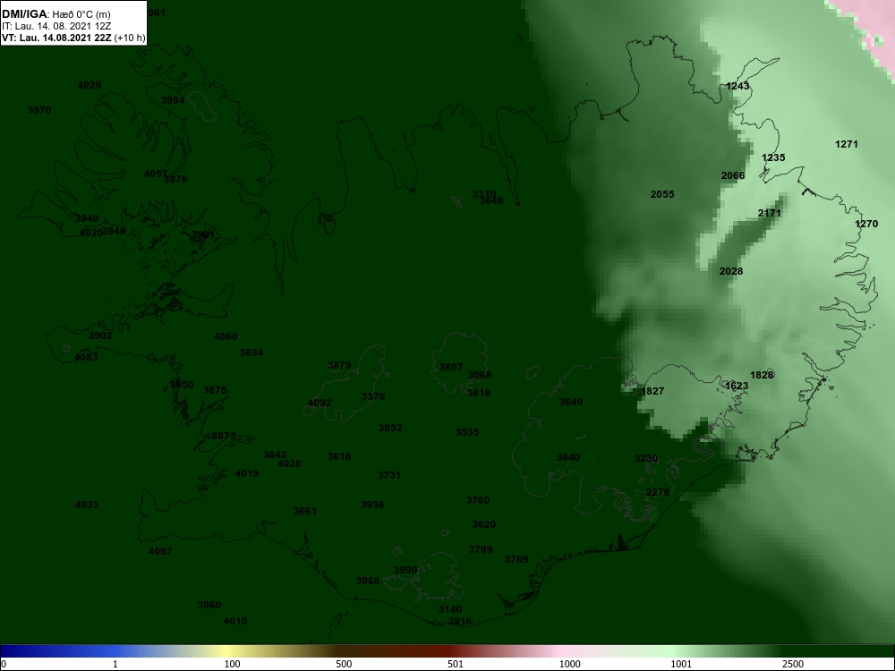The width and height of the screenshot is (895, 671).
Task: Select the value 3968 near the south coast
Action: coord(368,581)
